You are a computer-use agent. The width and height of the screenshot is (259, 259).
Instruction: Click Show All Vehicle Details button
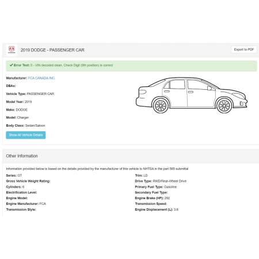pyautogui.click(x=26, y=135)
